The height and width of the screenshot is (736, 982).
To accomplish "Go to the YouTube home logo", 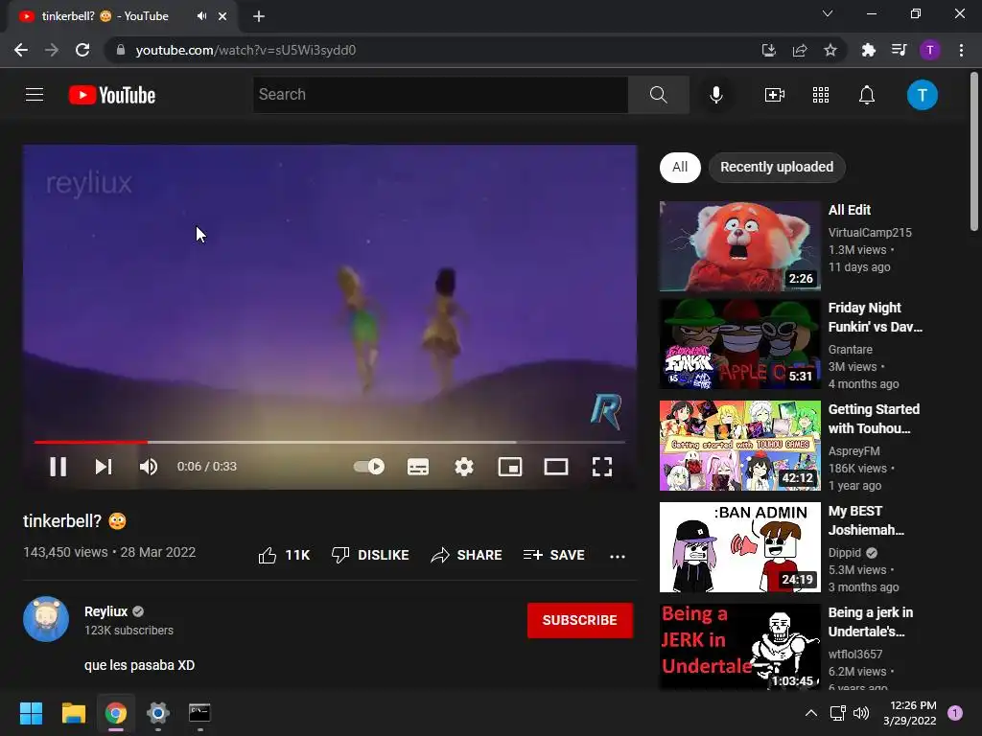I will (112, 95).
